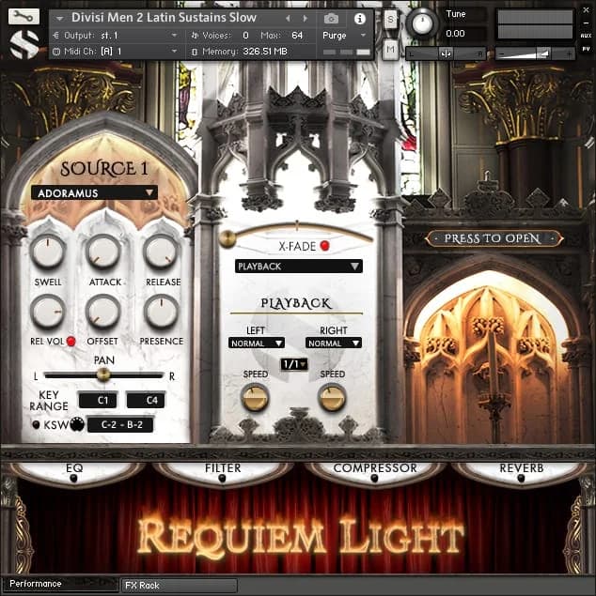
Task: Toggle the REL VOL red LED
Action: pos(71,341)
